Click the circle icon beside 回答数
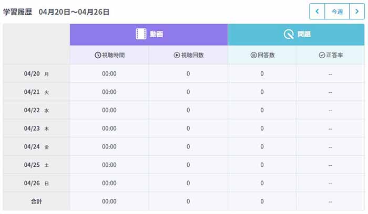The image size is (368, 214). 253,55
